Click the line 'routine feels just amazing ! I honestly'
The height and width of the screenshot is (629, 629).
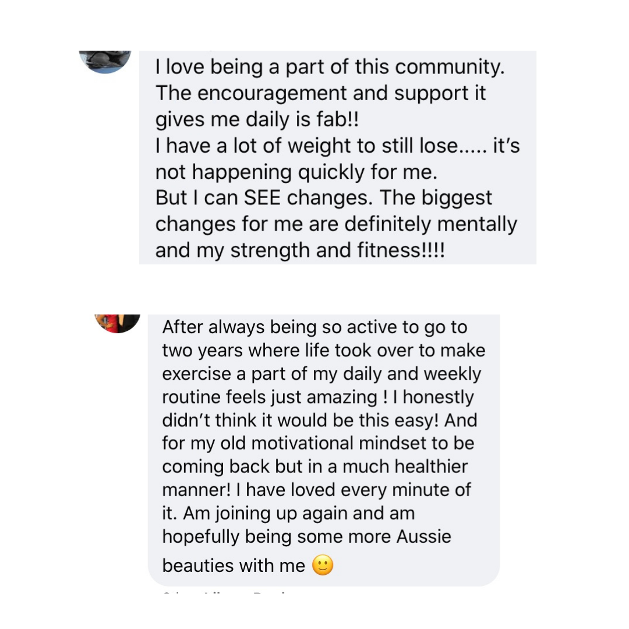click(x=318, y=397)
